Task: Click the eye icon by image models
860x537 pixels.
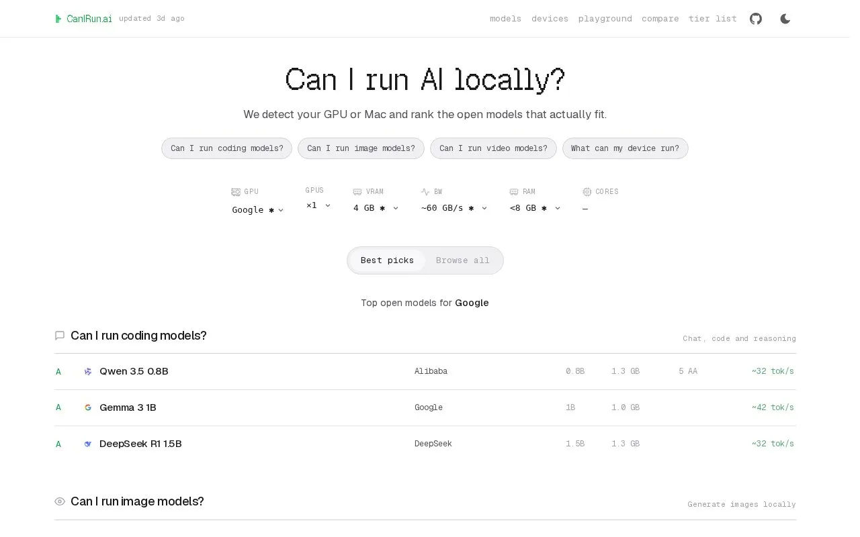Action: [x=60, y=501]
